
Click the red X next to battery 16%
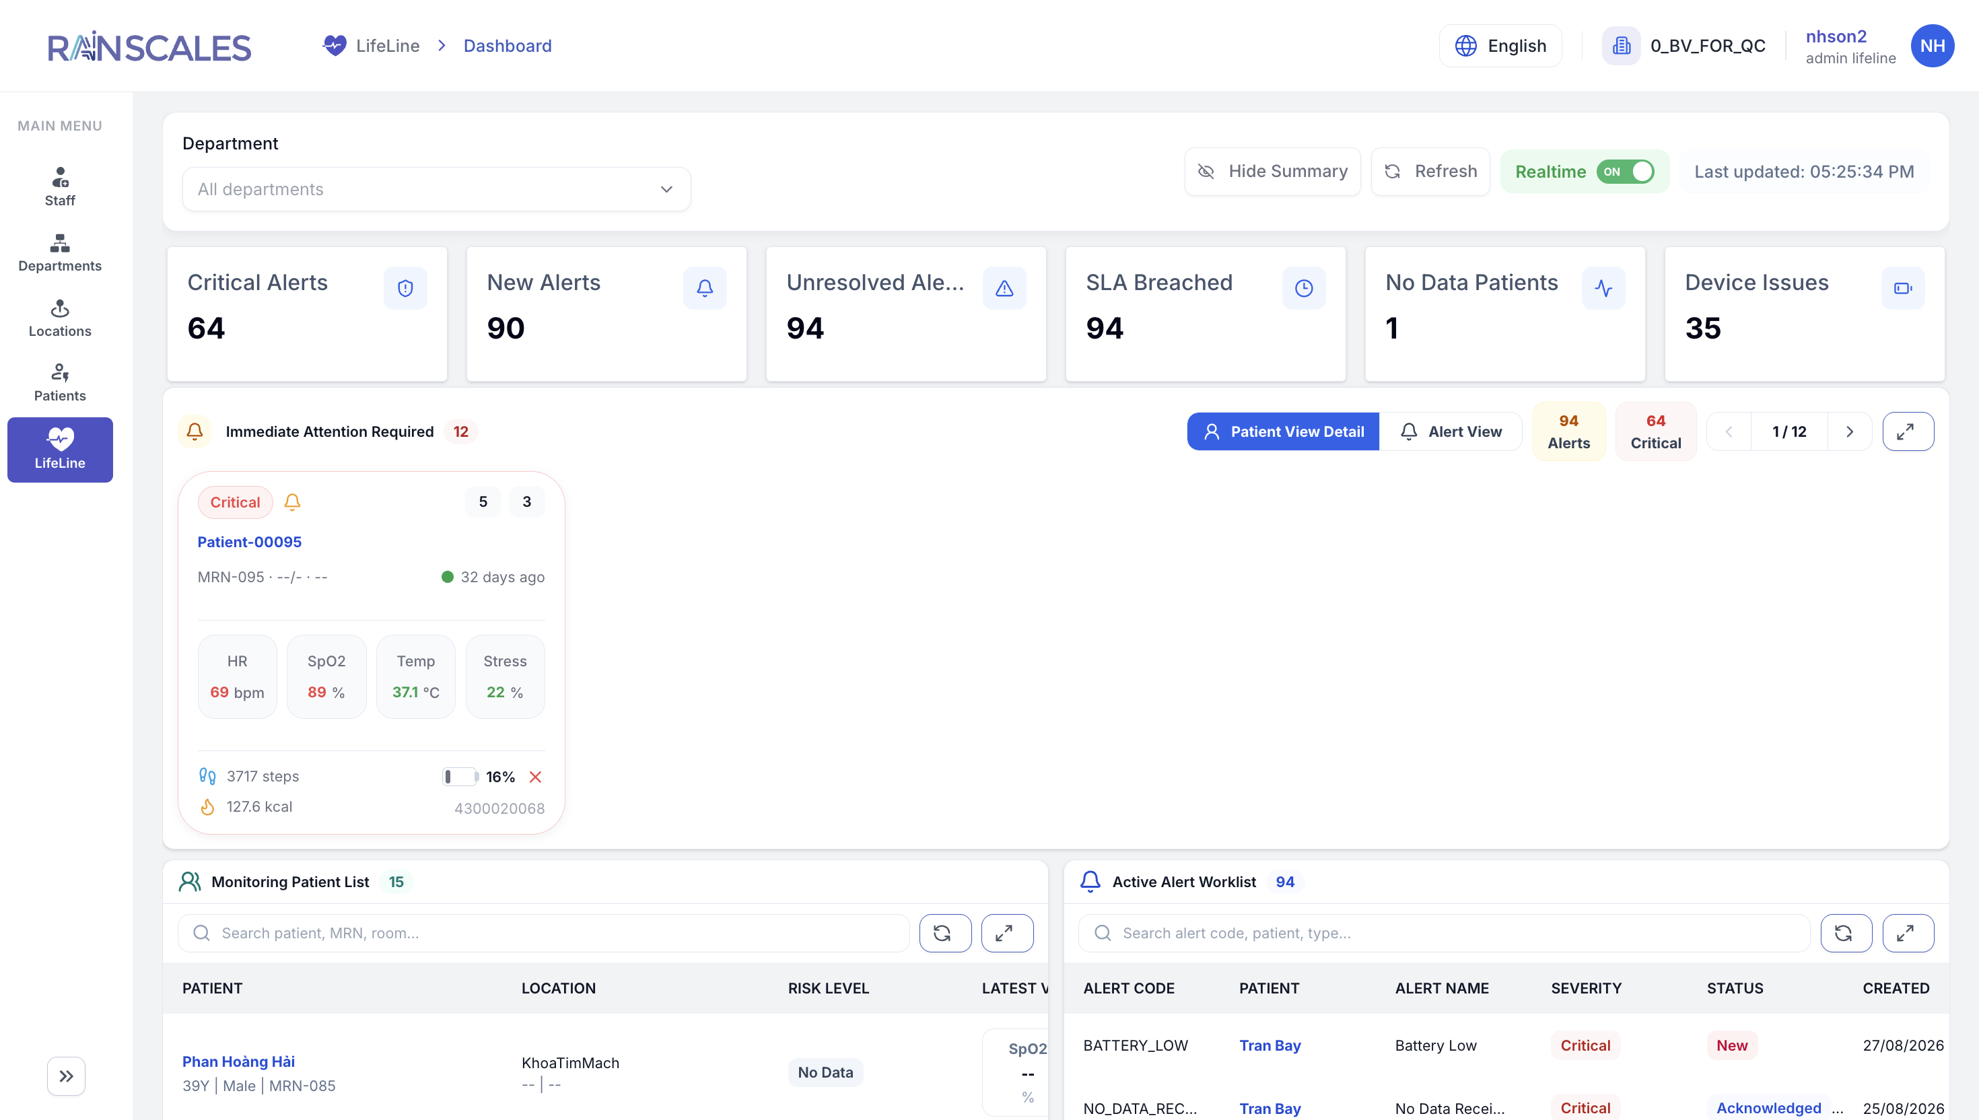click(535, 777)
